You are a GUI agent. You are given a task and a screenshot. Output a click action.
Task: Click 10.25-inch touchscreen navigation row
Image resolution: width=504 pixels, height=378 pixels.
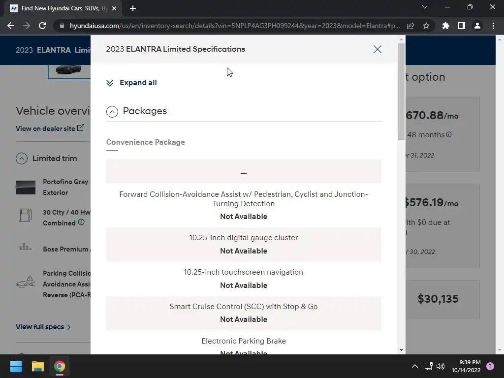click(x=244, y=279)
